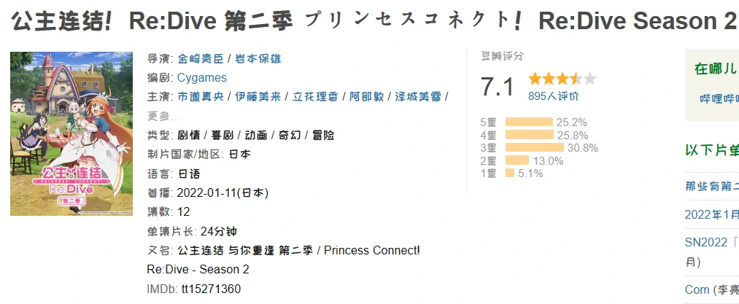Viewport: 739px width, 304px height.
Task: Click the 4星 rating bar
Action: pyautogui.click(x=530, y=135)
